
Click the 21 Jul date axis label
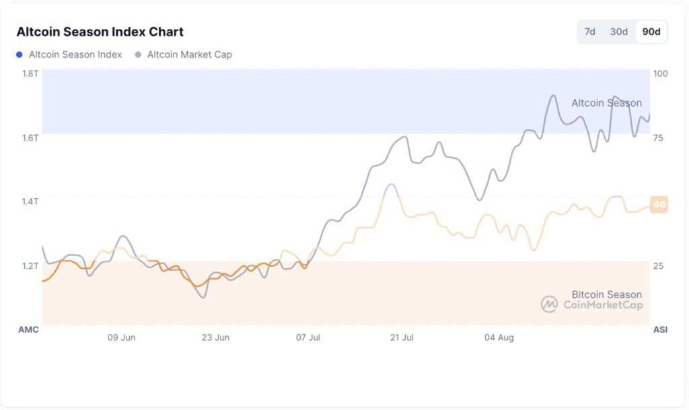coord(402,337)
